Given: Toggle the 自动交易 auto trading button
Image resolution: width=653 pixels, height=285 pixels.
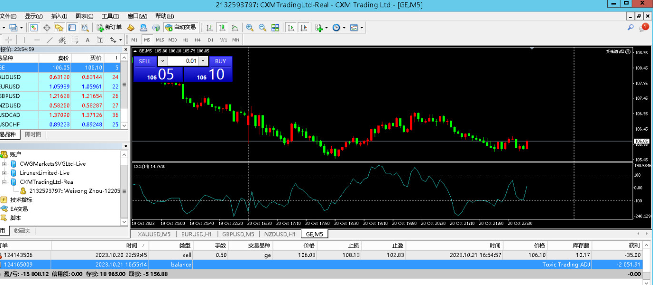Looking at the screenshot, I should coord(180,28).
